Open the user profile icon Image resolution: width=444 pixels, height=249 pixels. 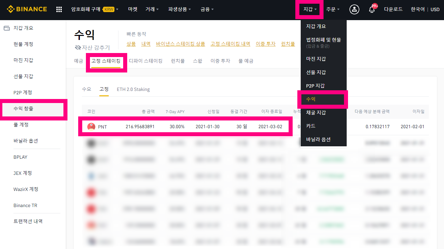(354, 9)
